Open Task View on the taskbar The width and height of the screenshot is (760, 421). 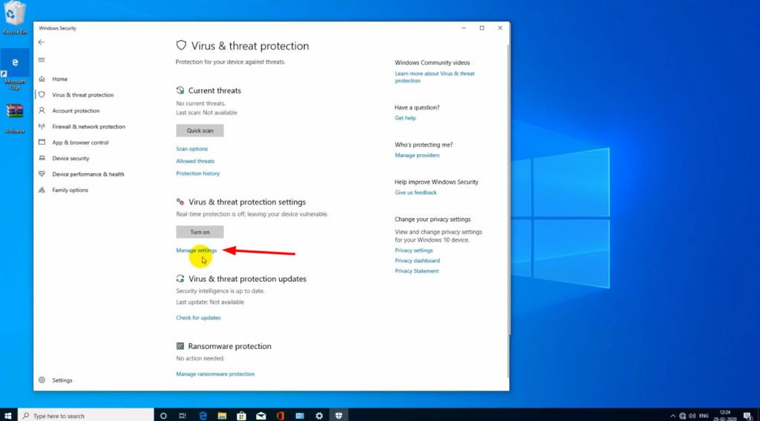(x=183, y=416)
